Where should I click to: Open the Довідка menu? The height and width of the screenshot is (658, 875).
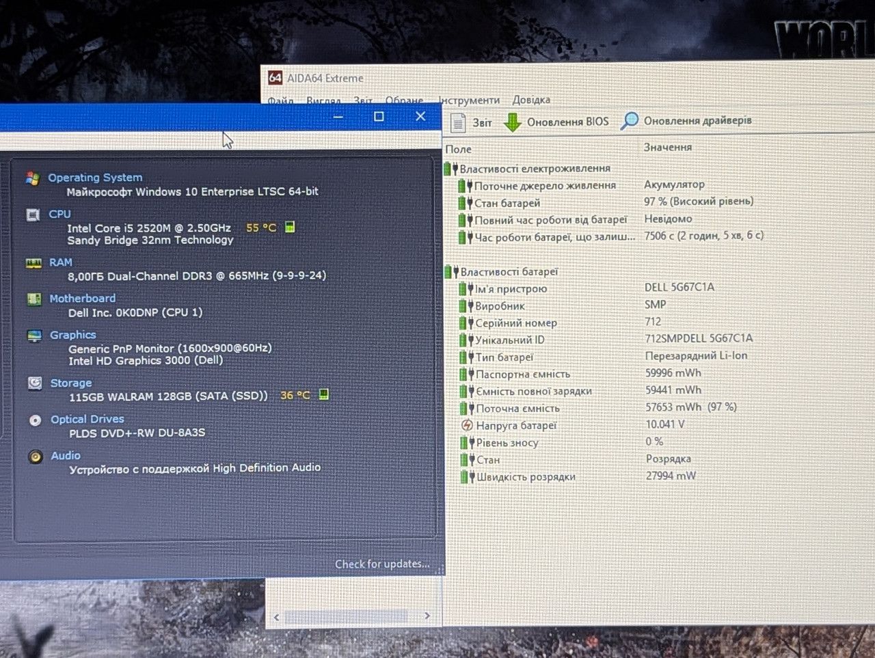pyautogui.click(x=531, y=100)
